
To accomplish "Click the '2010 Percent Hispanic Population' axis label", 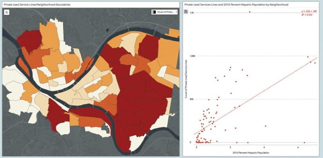I will pos(251,153).
